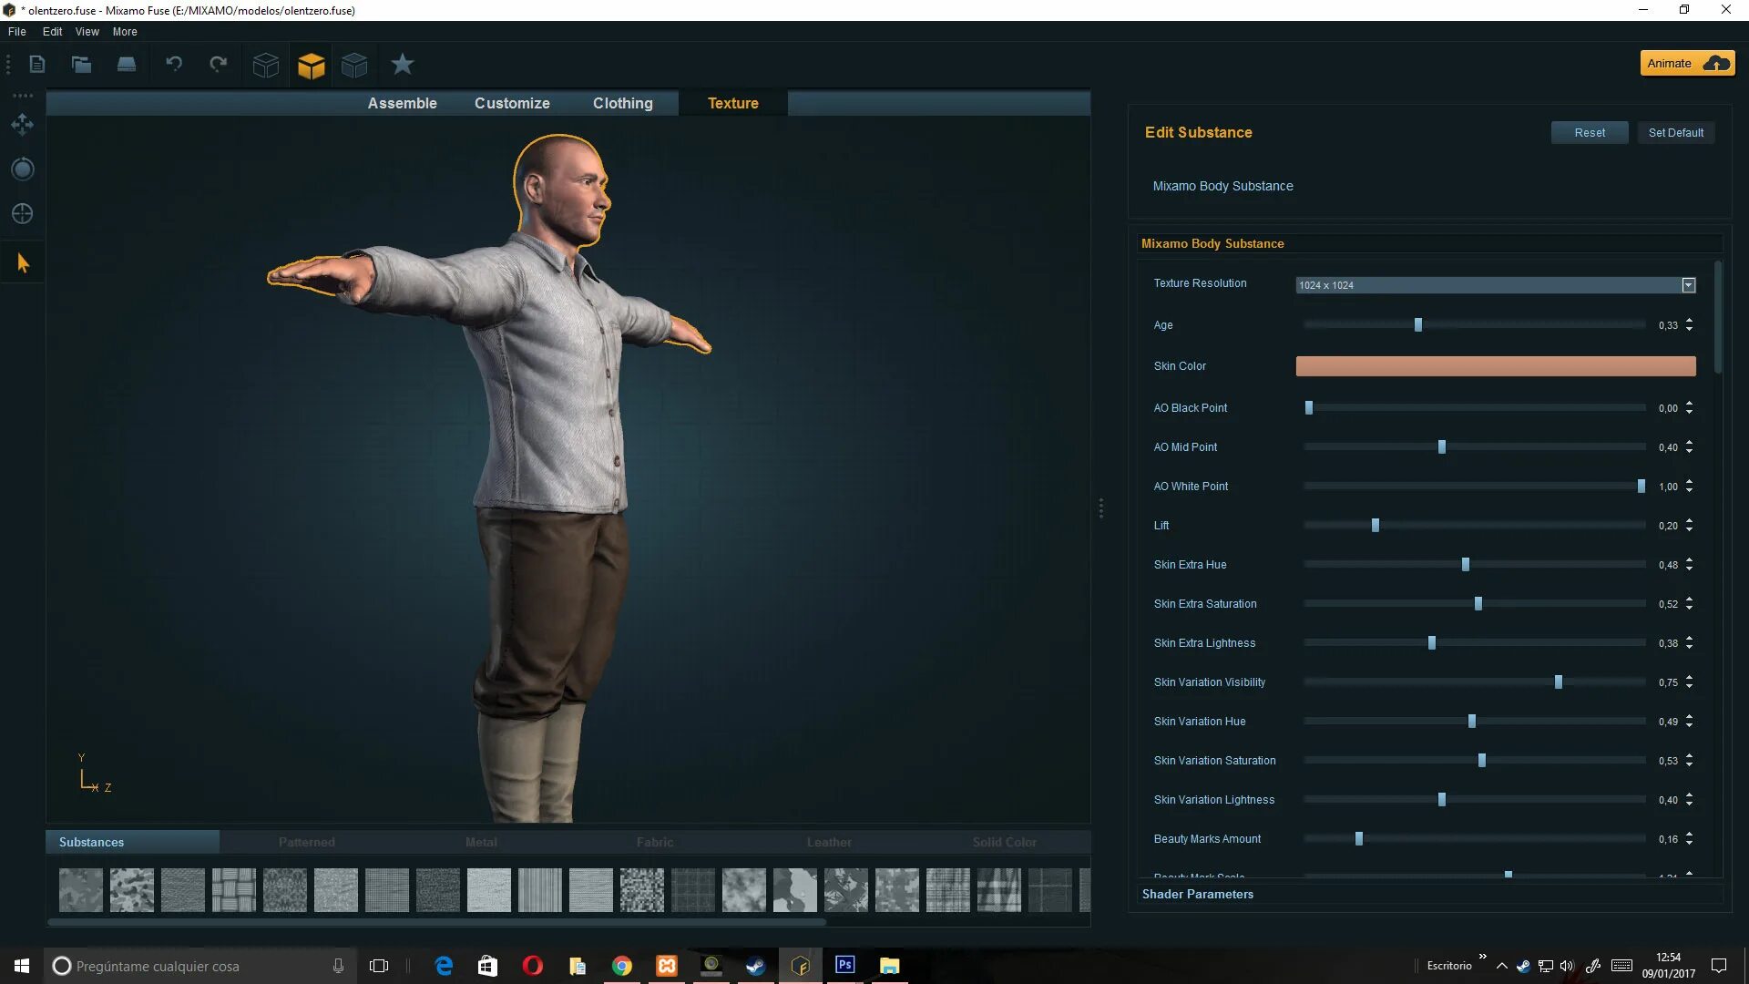Select the pan move arrows tool
1749x984 pixels.
point(23,125)
